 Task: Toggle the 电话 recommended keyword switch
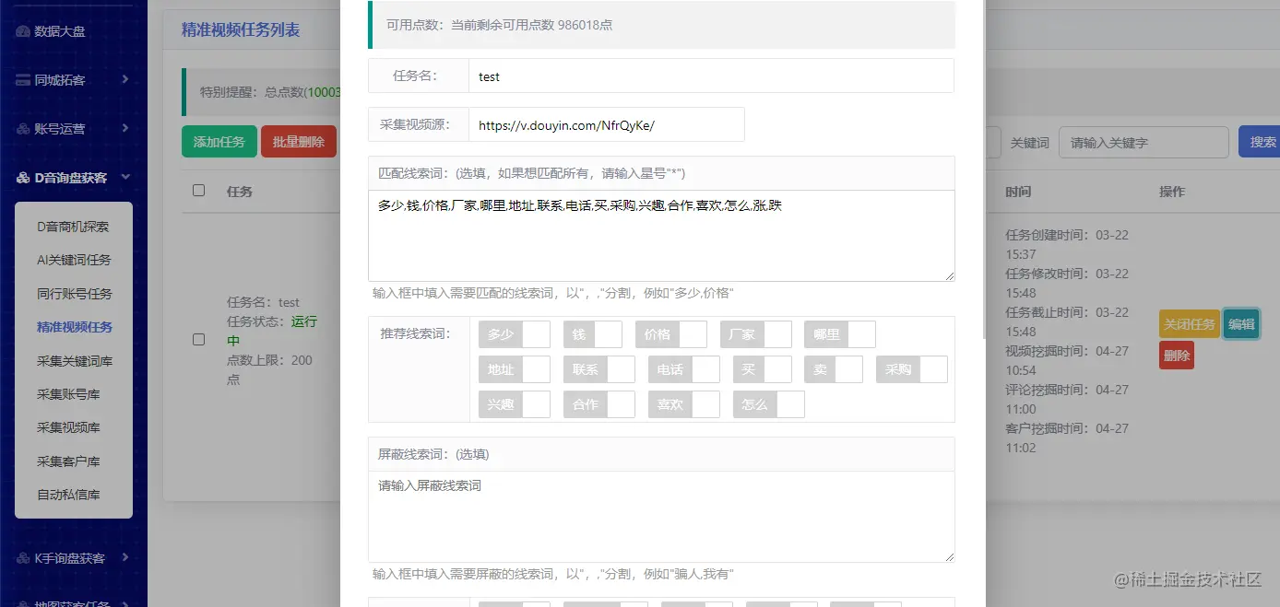point(684,369)
